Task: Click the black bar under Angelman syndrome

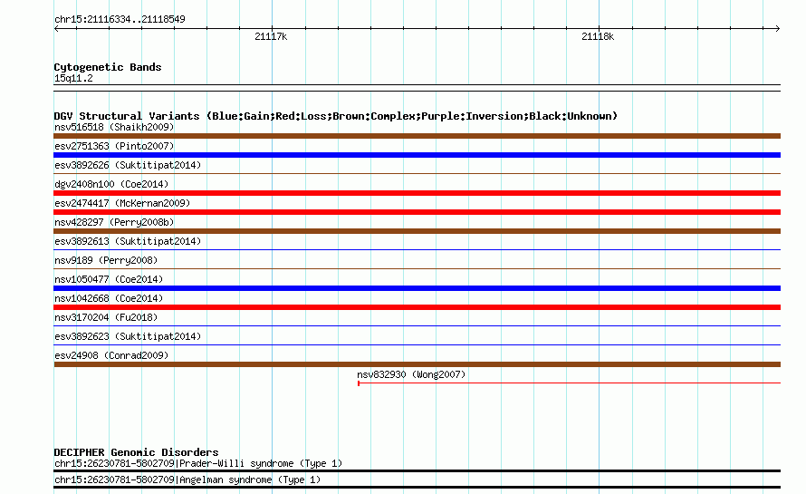Action: (417, 488)
